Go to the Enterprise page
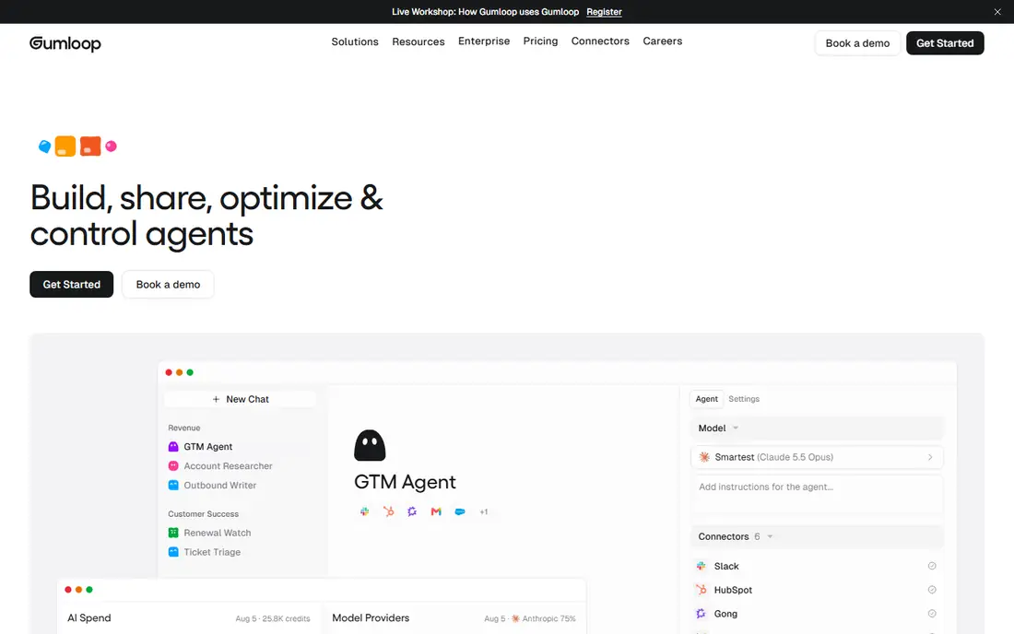1014x634 pixels. pos(484,41)
